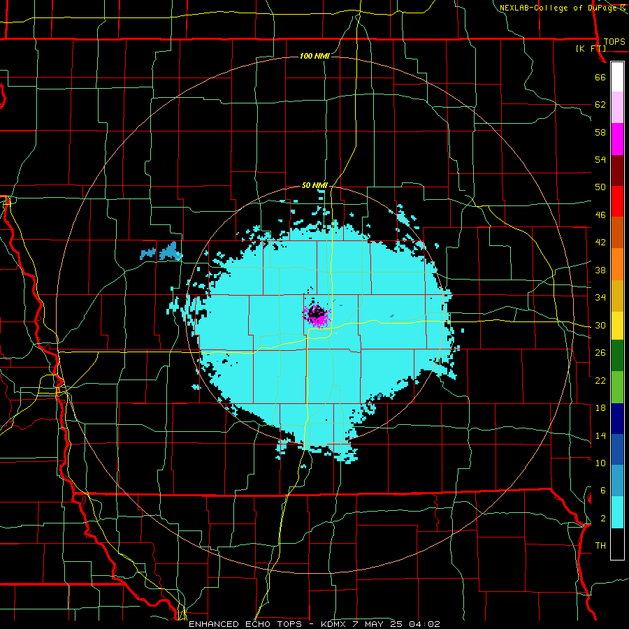Click the black TH legend swatch

click(x=617, y=544)
